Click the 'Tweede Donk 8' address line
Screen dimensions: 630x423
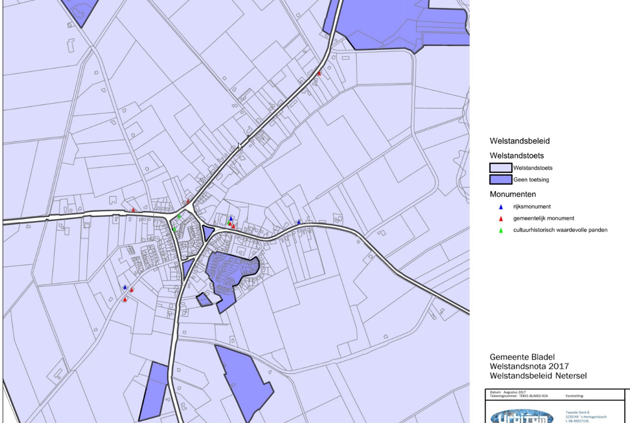(576, 413)
